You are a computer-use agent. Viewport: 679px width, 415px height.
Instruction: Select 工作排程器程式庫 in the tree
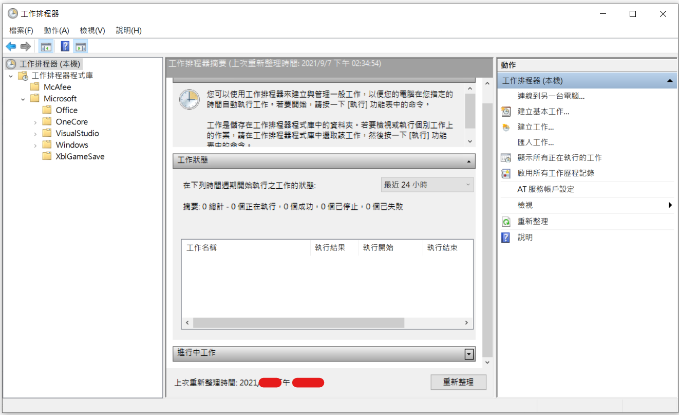62,76
